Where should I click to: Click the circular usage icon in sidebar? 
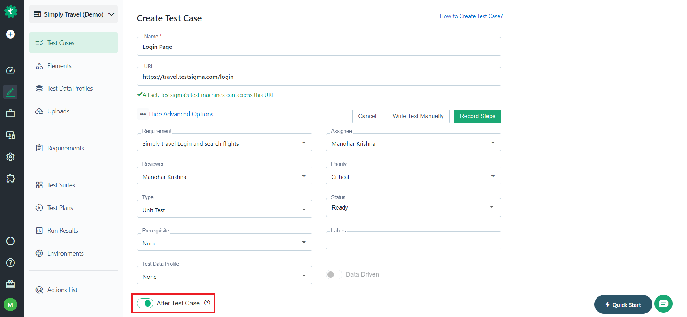[10, 241]
